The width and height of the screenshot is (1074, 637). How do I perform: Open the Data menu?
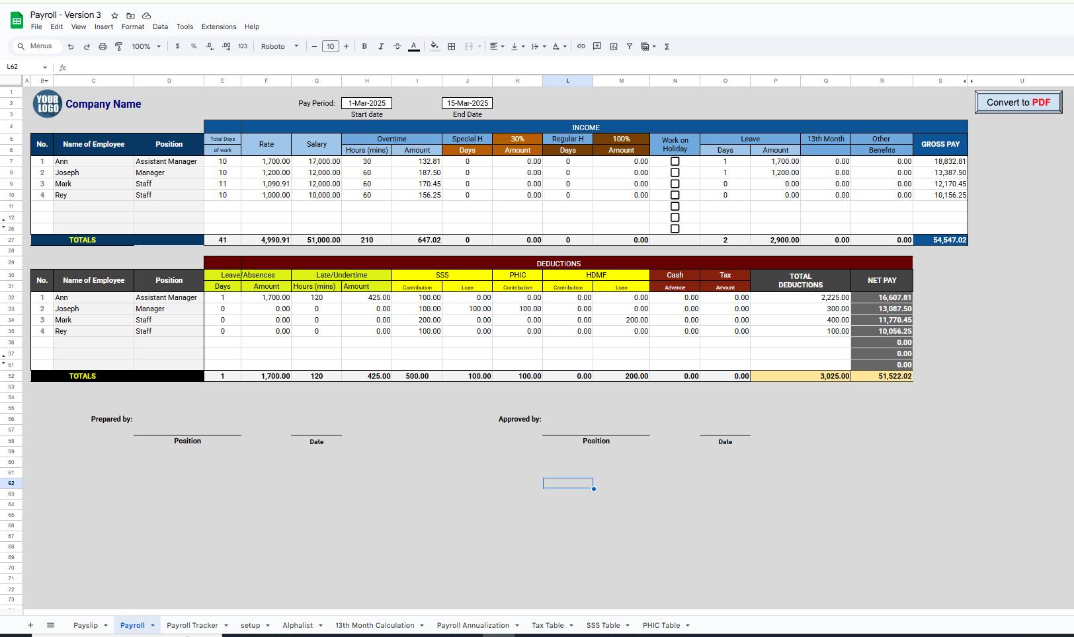coord(160,26)
